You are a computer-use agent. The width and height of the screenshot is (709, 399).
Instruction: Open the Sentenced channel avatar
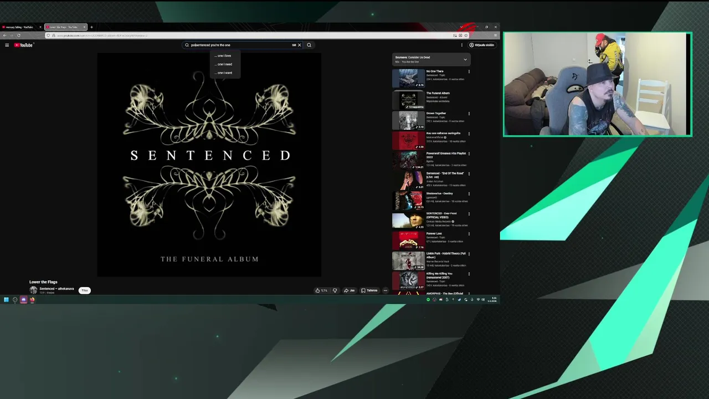click(x=33, y=290)
